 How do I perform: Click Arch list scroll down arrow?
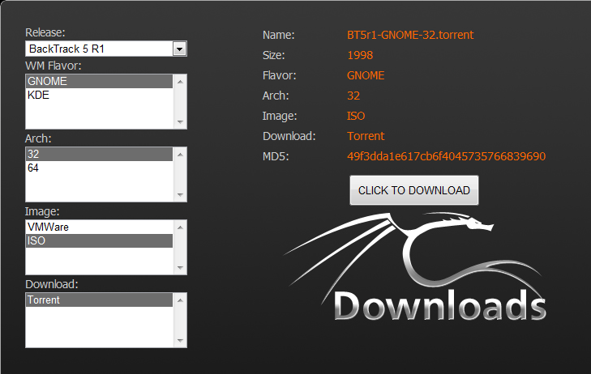pos(180,195)
